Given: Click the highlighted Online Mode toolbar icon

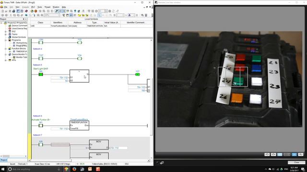Looking at the screenshot, I should point(57,11).
